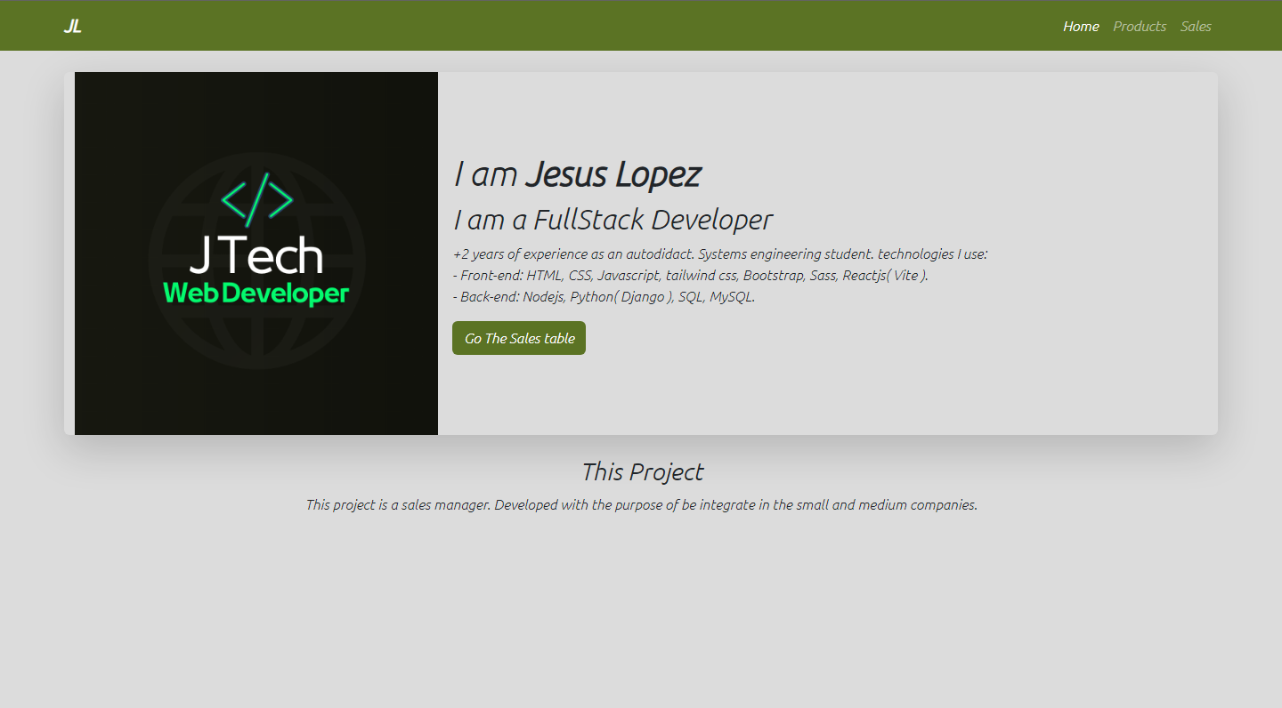Click the JL logo in navbar

(x=73, y=26)
